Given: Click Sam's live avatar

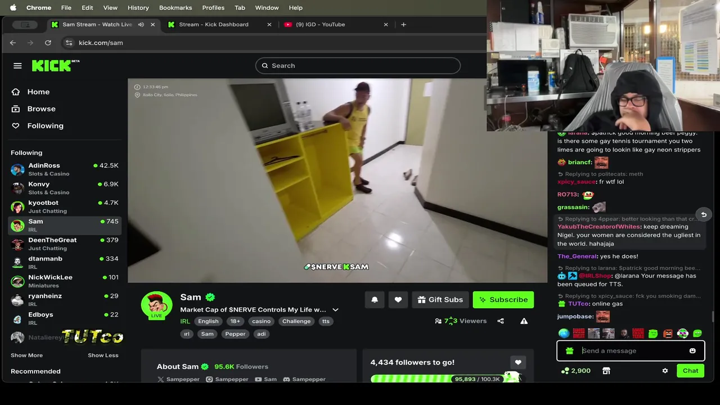Looking at the screenshot, I should point(156,306).
